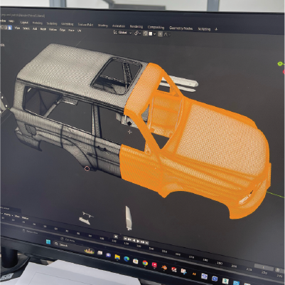Open File Explorer from the taskbar

(117, 257)
